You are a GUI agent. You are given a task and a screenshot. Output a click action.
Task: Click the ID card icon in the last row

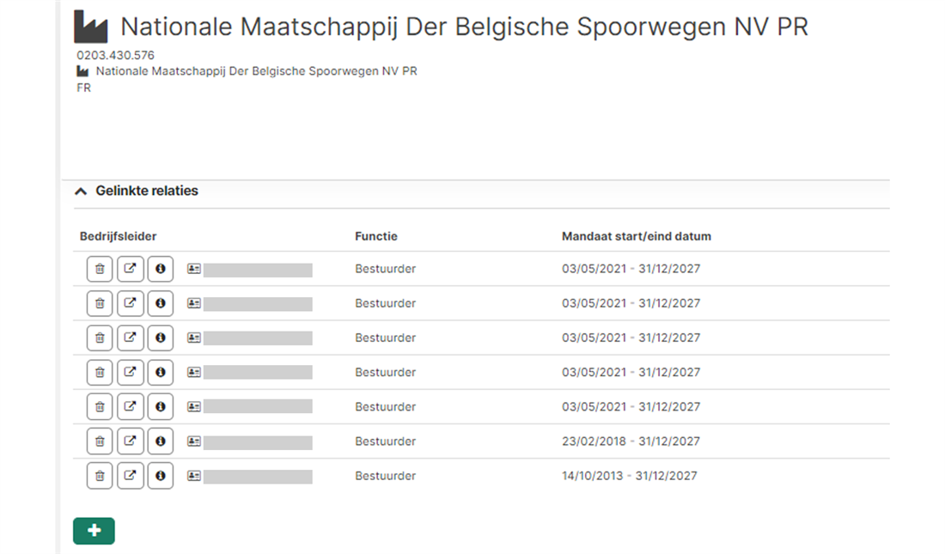pyautogui.click(x=194, y=476)
